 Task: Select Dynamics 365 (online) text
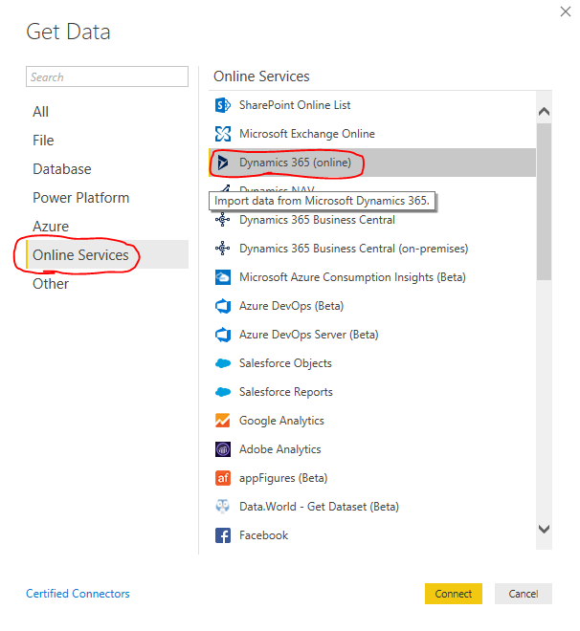(295, 163)
